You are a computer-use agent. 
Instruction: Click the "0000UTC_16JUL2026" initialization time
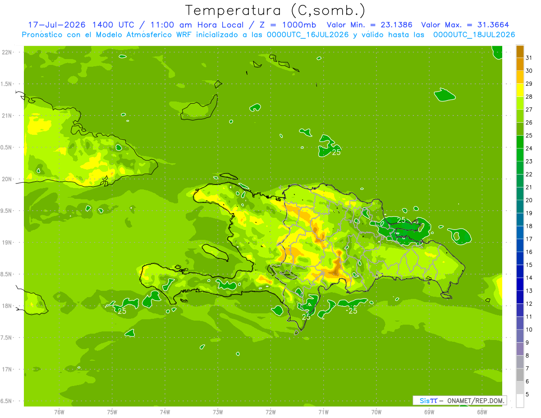307,35
